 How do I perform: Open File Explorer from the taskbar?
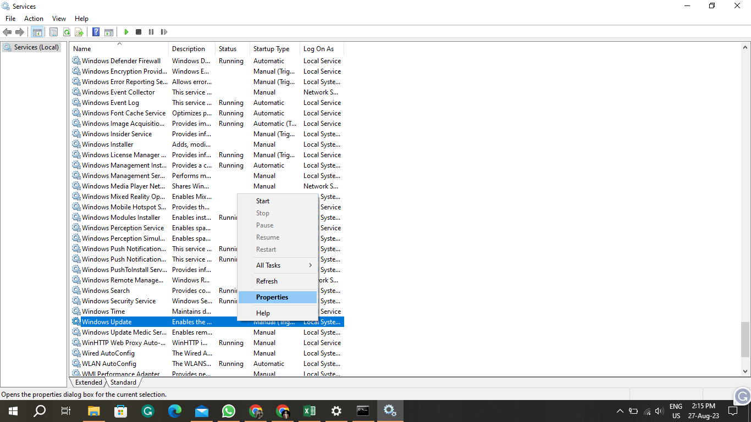click(94, 410)
